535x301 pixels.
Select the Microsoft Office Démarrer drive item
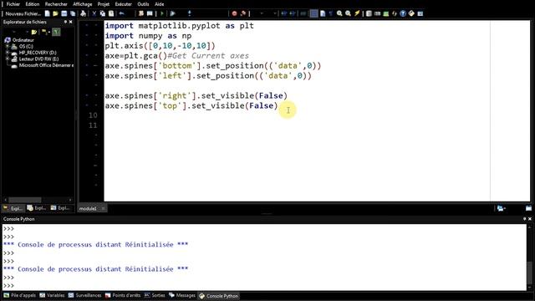[x=46, y=65]
